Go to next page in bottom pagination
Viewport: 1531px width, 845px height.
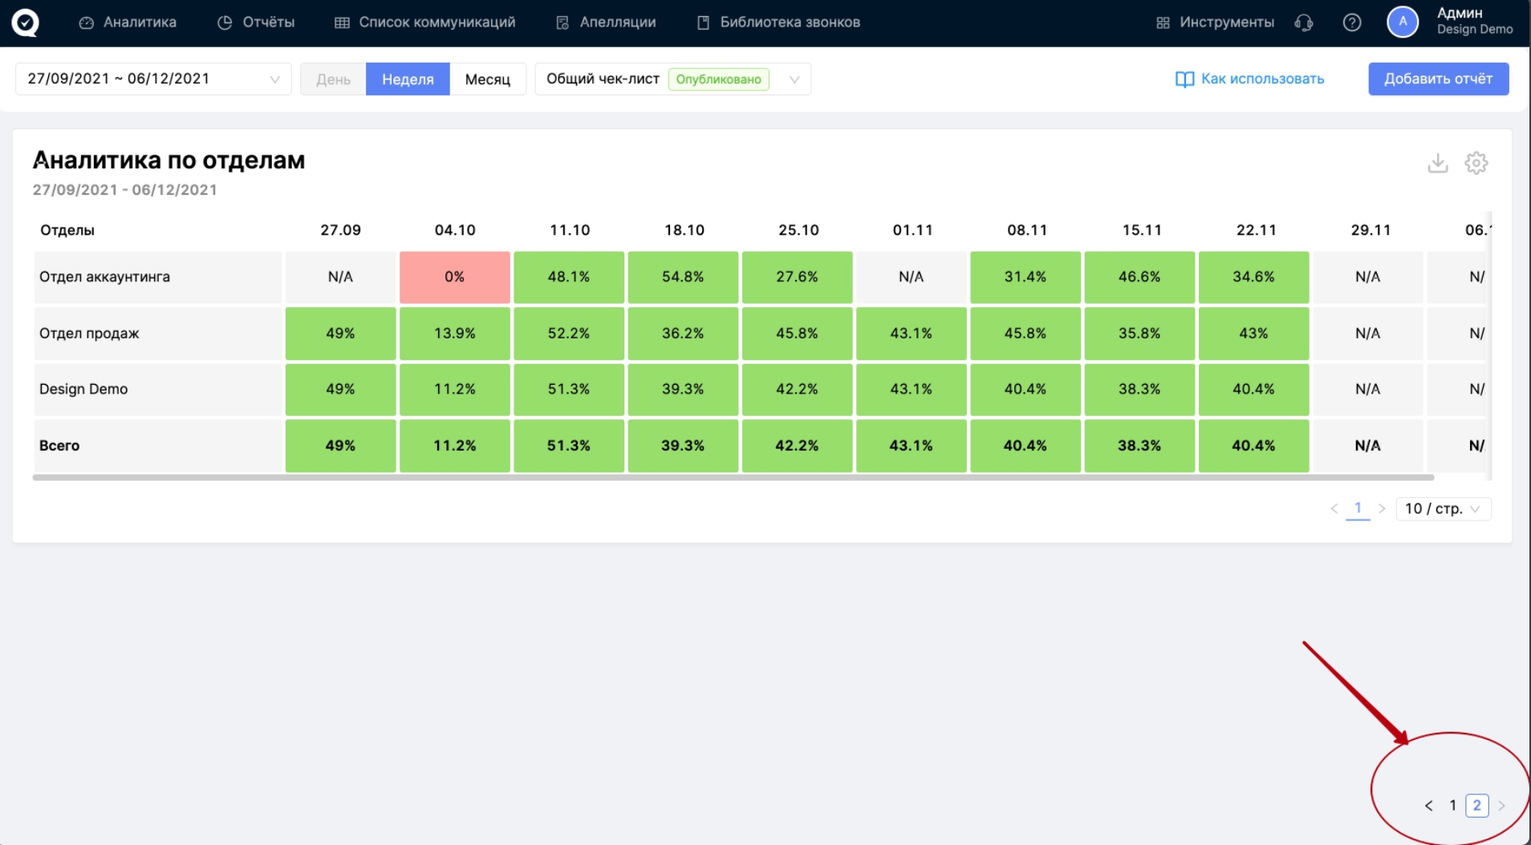point(1501,806)
